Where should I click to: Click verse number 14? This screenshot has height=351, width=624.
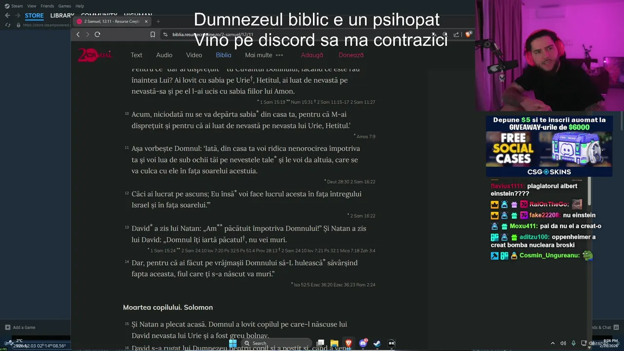click(x=127, y=262)
